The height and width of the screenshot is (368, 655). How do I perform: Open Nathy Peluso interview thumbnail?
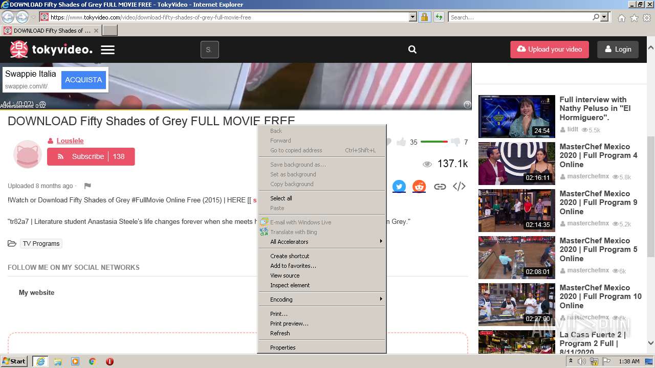[517, 117]
